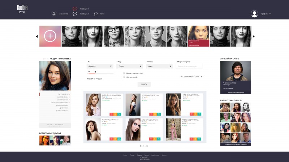Click the upper age slider handle
289x162 pixels.
coord(95,72)
